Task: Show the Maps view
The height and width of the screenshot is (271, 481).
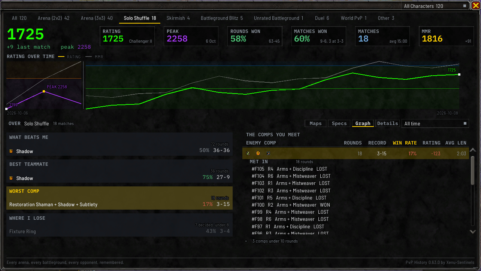Action: (x=315, y=124)
